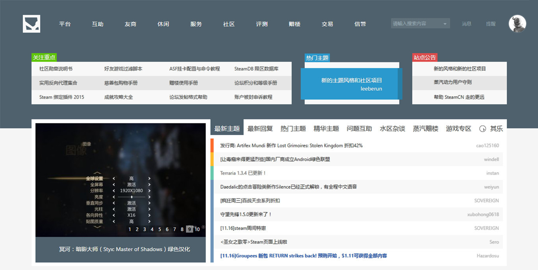
Task: Open author Hazardosu's profile
Action: [488, 255]
